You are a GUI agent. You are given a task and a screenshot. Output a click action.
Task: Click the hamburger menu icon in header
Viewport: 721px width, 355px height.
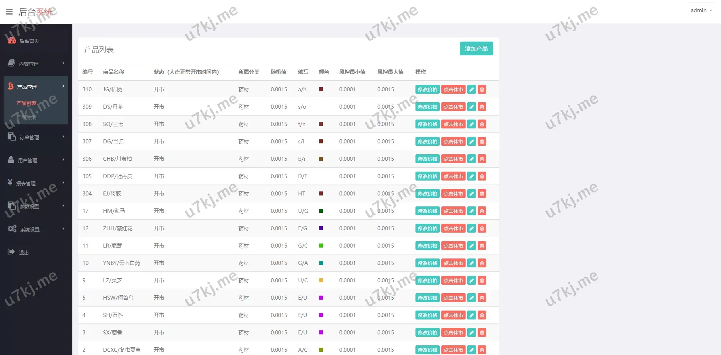pos(9,12)
